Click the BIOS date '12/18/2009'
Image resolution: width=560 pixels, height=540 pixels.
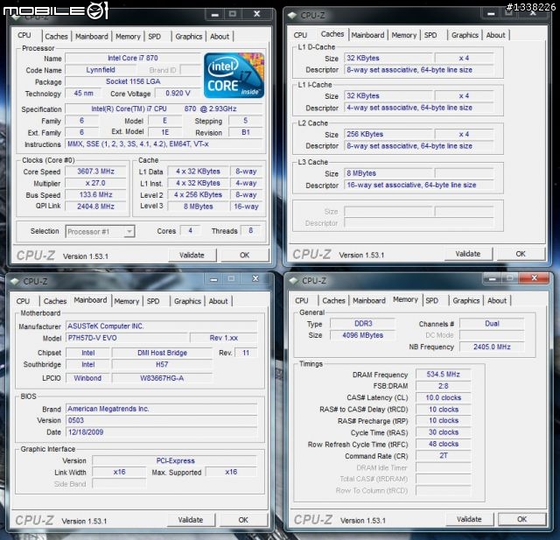[161, 432]
